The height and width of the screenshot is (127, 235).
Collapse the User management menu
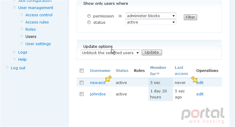click(15, 8)
